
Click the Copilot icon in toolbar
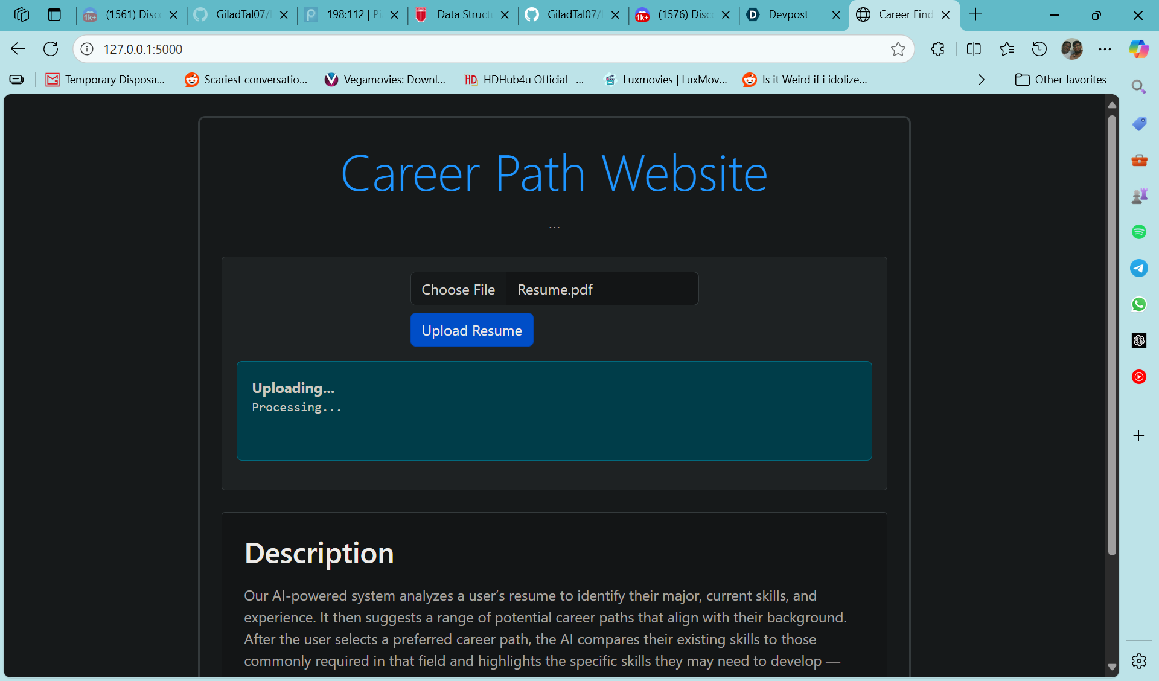[x=1138, y=49]
